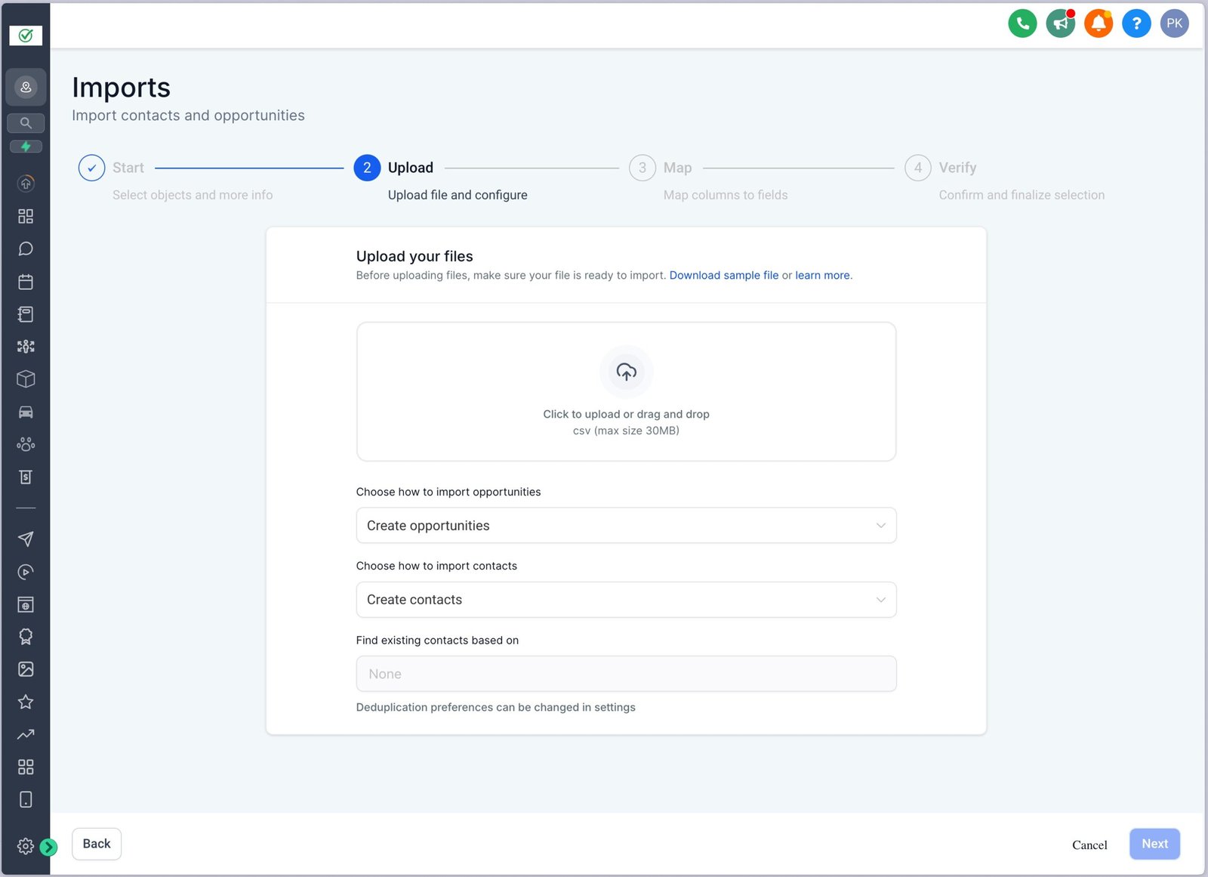Expand sidebar with green arrow chevron
This screenshot has height=877, width=1208.
[49, 847]
